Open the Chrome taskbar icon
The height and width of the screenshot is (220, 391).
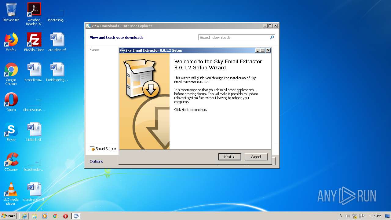[x=55, y=216]
